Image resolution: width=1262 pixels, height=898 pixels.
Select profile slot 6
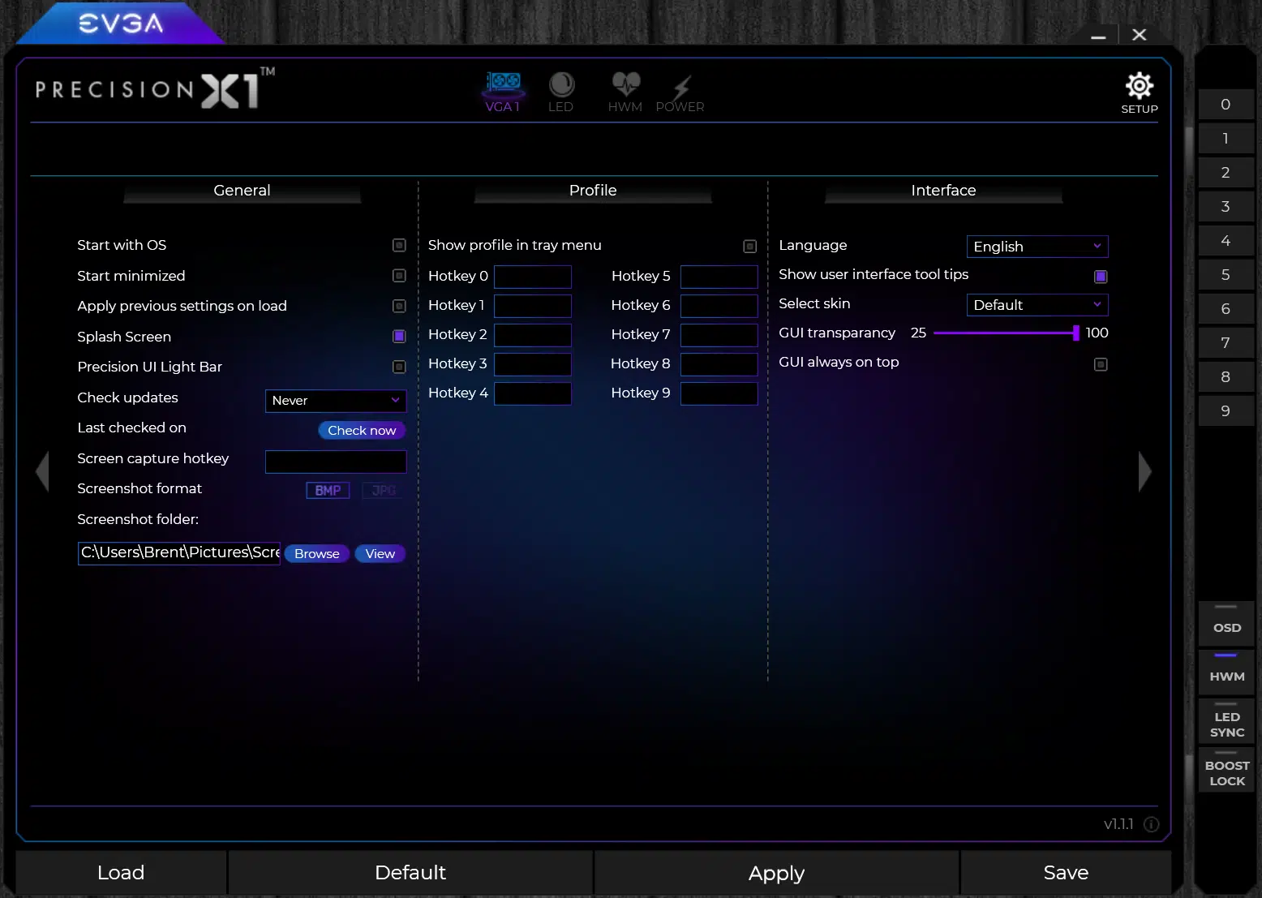tap(1226, 308)
